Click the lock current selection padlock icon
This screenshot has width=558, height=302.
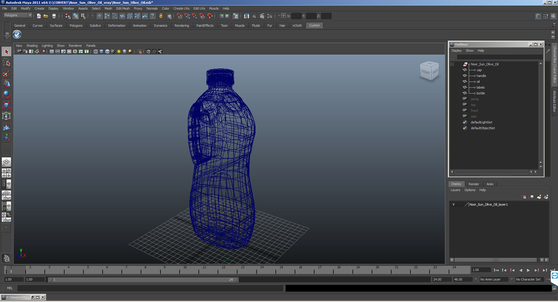(161, 16)
